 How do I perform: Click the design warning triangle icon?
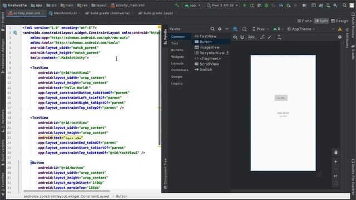(340, 29)
